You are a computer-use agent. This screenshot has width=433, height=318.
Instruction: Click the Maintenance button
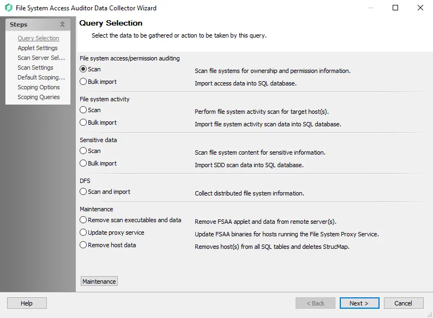(x=99, y=282)
